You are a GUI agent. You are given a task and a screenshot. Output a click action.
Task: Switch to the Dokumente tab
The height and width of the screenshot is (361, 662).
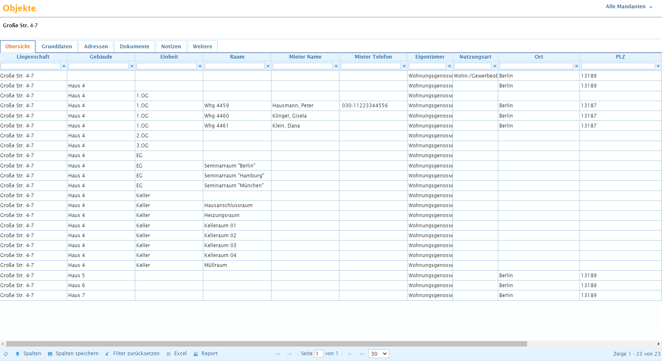(134, 47)
